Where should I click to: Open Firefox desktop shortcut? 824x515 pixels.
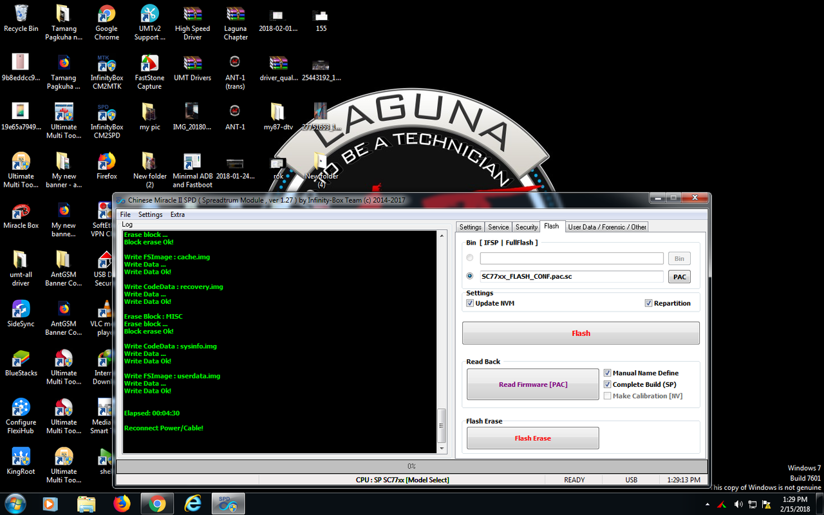pos(107,166)
